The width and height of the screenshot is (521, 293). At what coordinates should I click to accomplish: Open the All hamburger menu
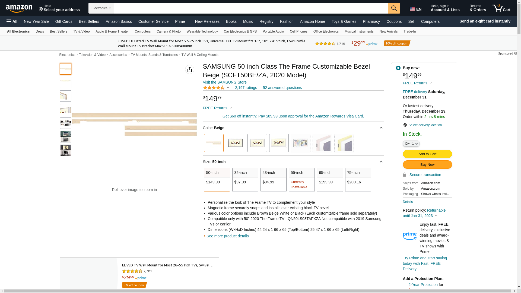(x=12, y=21)
